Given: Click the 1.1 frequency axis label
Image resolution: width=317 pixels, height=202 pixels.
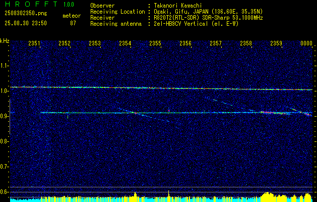Looking at the screenshot, I should (x=4, y=66).
